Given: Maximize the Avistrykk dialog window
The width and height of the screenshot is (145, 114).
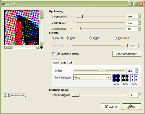Looking at the screenshot, I should tap(136, 4).
